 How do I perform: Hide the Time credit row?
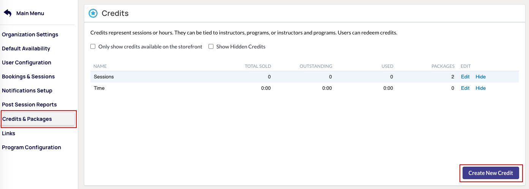point(480,88)
